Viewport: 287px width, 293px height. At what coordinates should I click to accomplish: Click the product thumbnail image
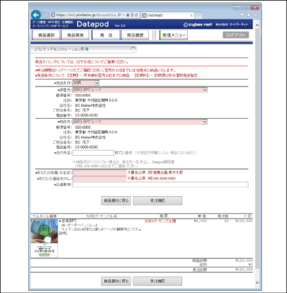pyautogui.click(x=44, y=238)
